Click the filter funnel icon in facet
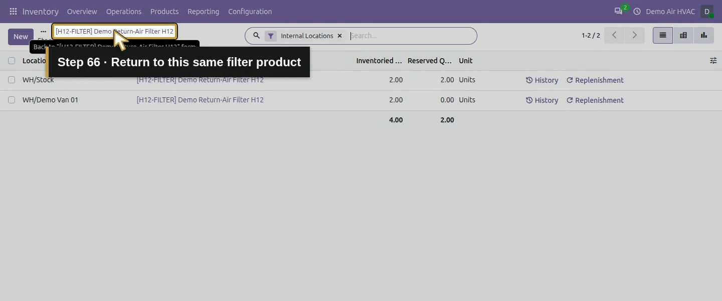The height and width of the screenshot is (301, 722). click(271, 36)
